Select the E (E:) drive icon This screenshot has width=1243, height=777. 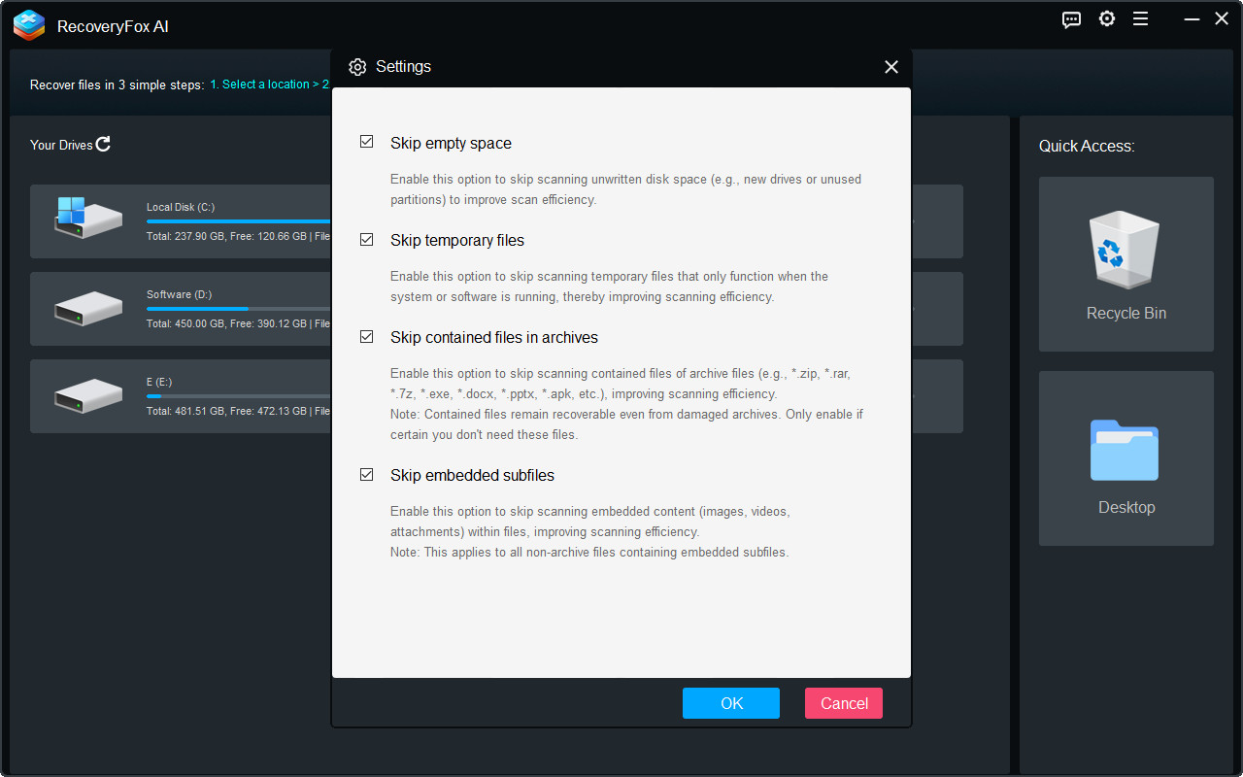87,395
